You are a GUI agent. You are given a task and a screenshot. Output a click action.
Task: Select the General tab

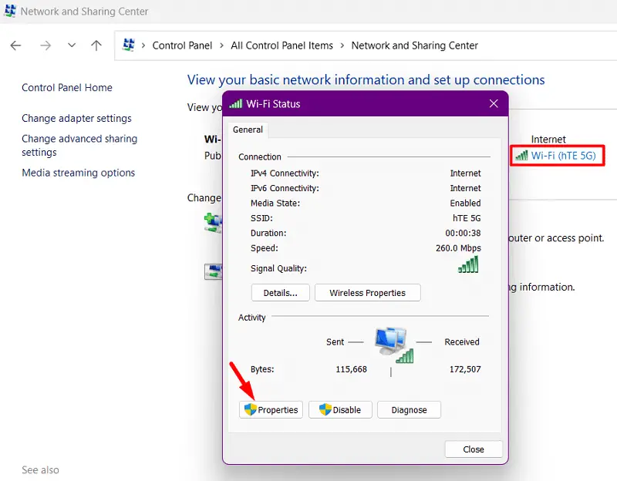tap(248, 130)
